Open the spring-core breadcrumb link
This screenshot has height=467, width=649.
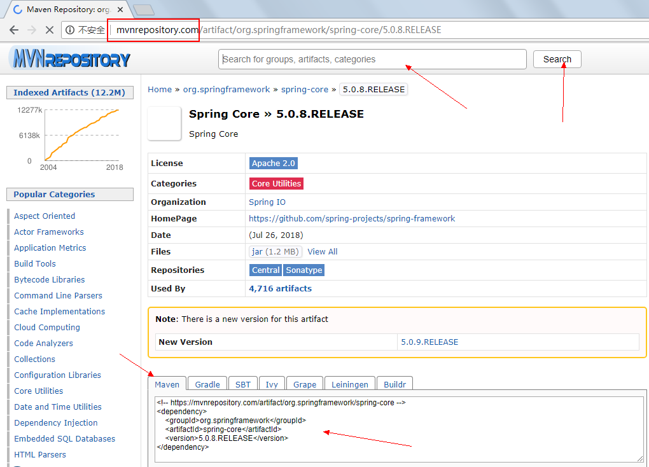pos(305,90)
